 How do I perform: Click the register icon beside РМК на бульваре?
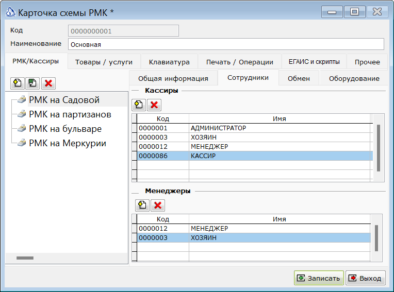[x=22, y=128]
